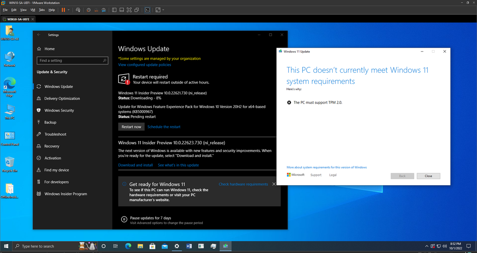Expand the stretch guest dropdown arrow
The image size is (477, 253).
pos(163,10)
